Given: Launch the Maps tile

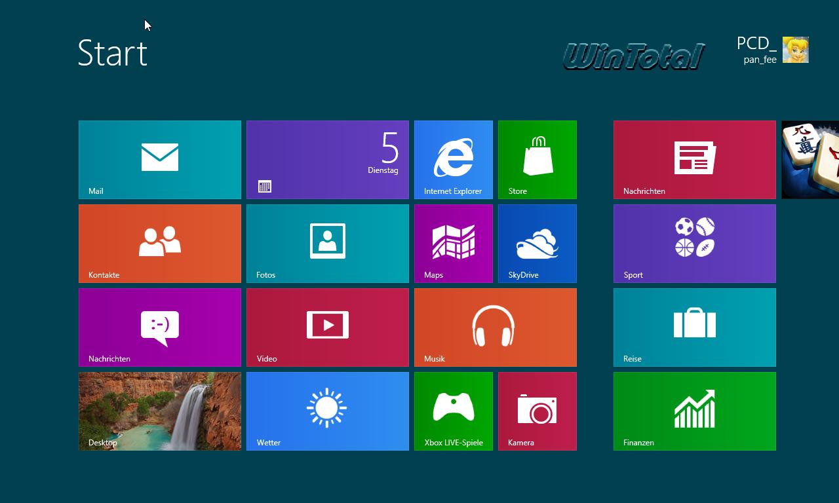Looking at the screenshot, I should pos(454,244).
